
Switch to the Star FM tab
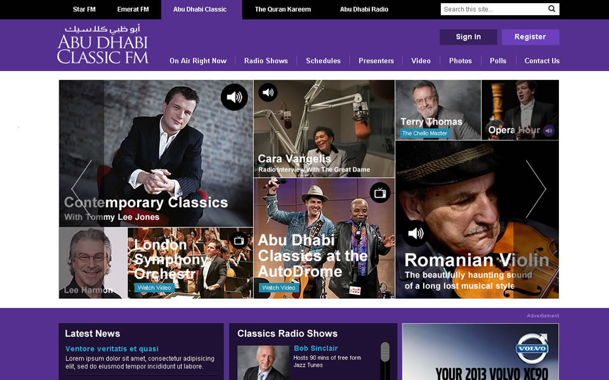pyautogui.click(x=84, y=9)
